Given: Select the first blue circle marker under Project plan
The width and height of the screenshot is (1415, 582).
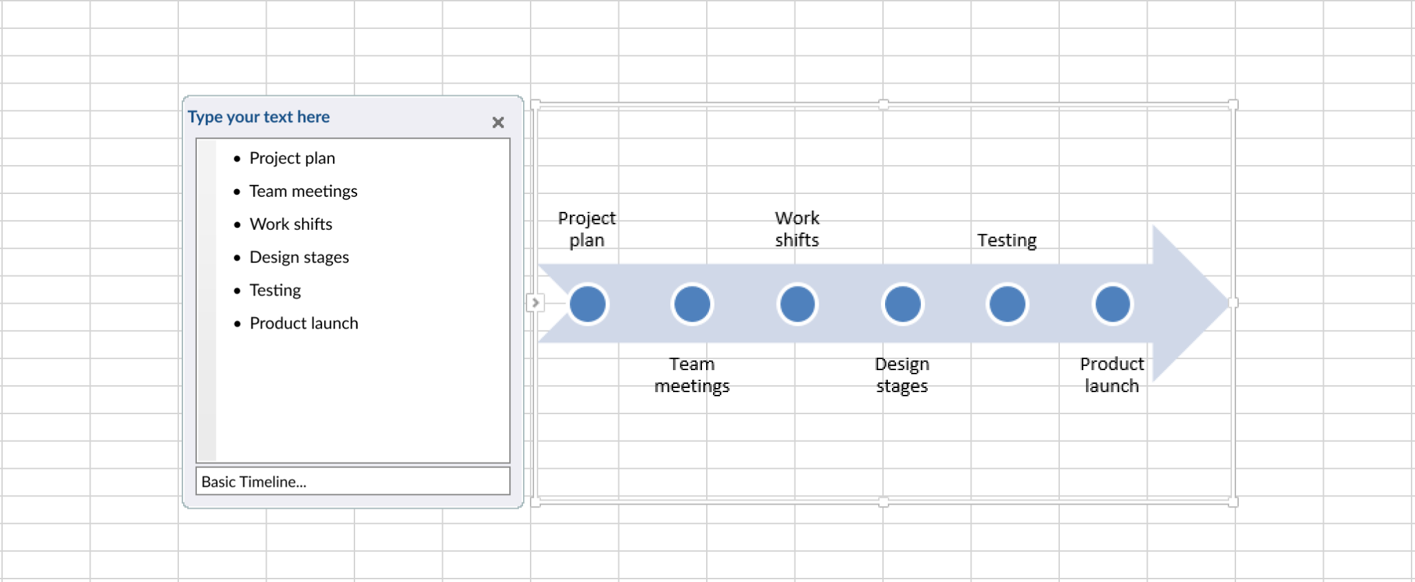Looking at the screenshot, I should pos(588,304).
